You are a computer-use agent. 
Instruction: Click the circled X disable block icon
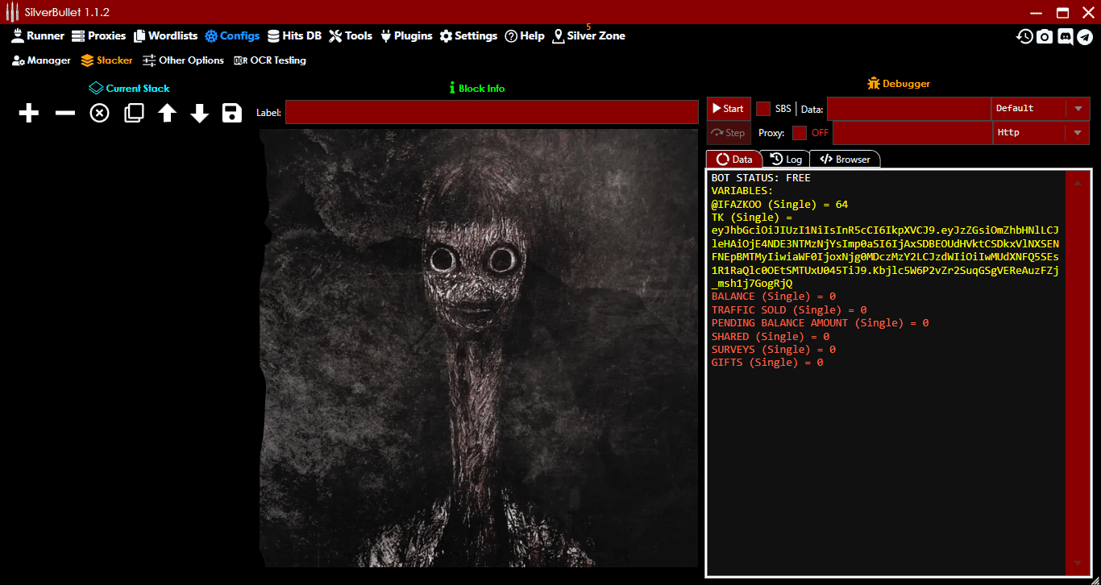pos(99,113)
